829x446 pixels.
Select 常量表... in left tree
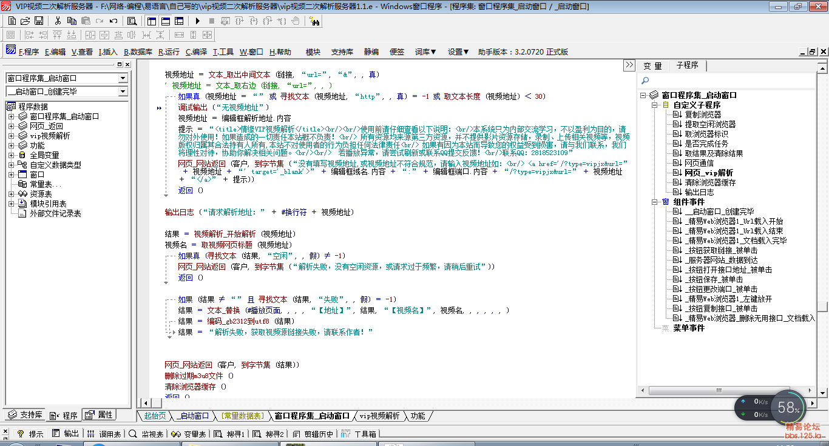(46, 184)
